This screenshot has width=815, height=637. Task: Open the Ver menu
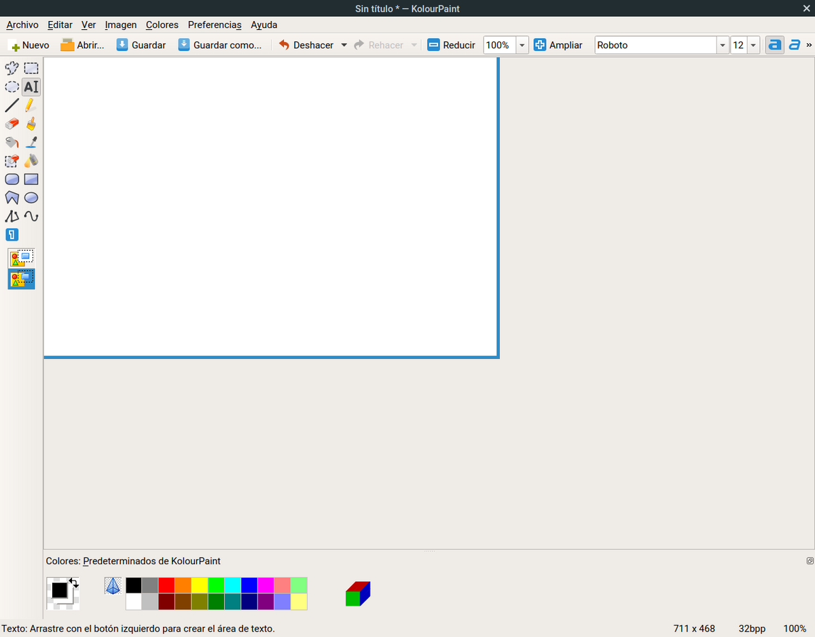[x=88, y=24]
